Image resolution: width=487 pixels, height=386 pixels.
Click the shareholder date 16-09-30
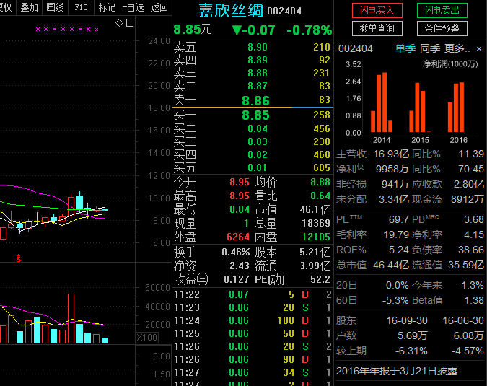point(407,320)
